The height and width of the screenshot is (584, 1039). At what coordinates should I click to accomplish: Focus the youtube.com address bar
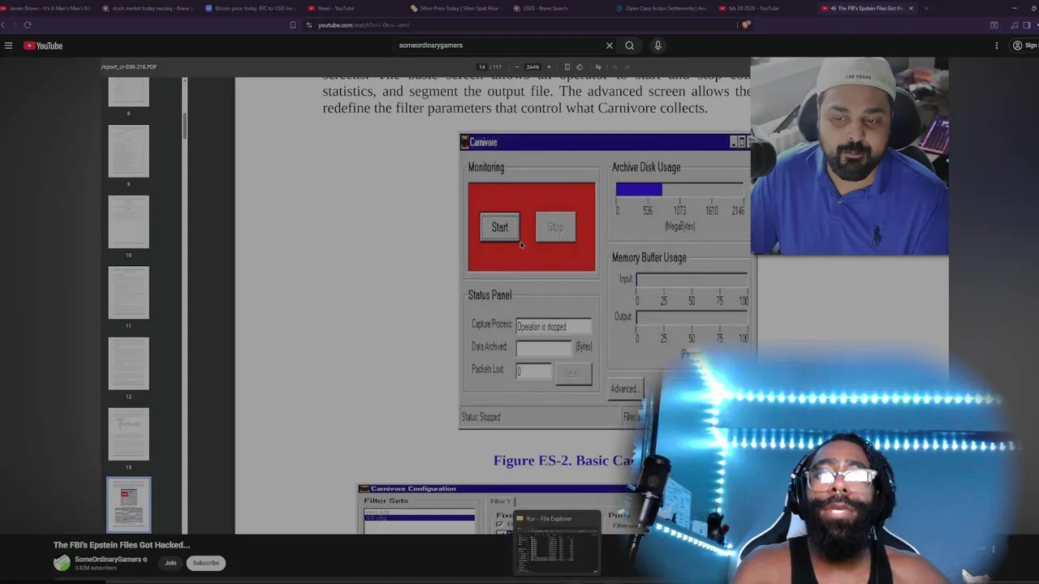pos(519,25)
